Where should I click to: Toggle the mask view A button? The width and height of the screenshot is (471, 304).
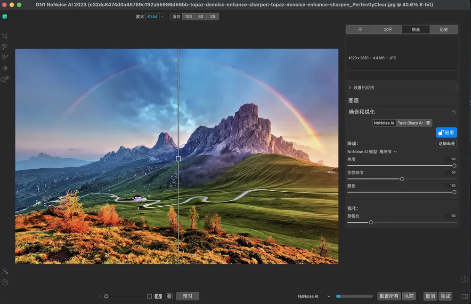tap(158, 296)
